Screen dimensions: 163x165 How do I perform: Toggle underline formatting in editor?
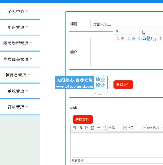(93, 128)
